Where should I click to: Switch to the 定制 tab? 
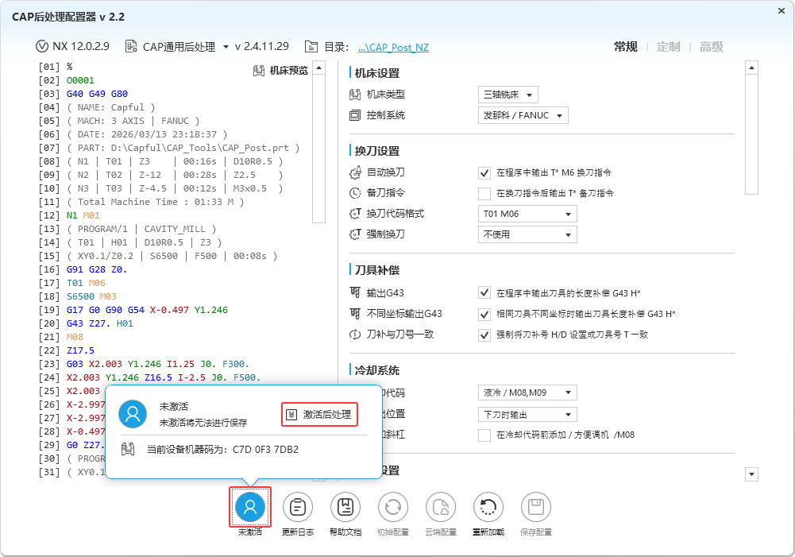click(668, 46)
